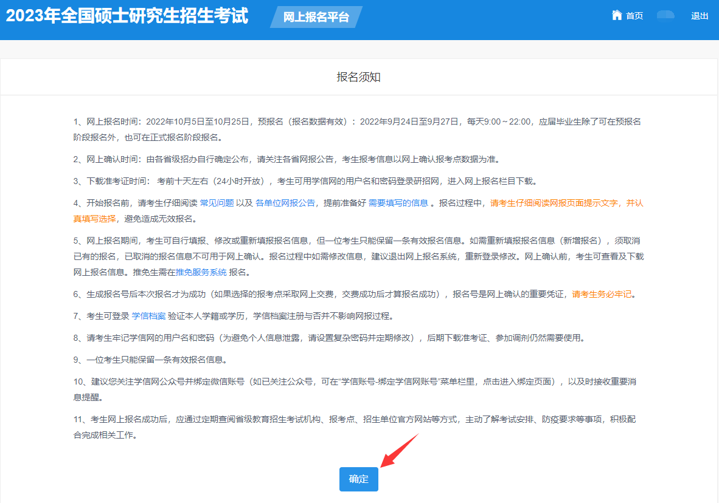Click the 2023年全国硕士研究生招生考试 site title
The image size is (719, 503).
pyautogui.click(x=127, y=16)
